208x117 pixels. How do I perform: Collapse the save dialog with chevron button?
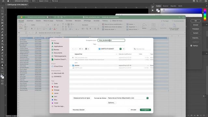tap(123, 49)
